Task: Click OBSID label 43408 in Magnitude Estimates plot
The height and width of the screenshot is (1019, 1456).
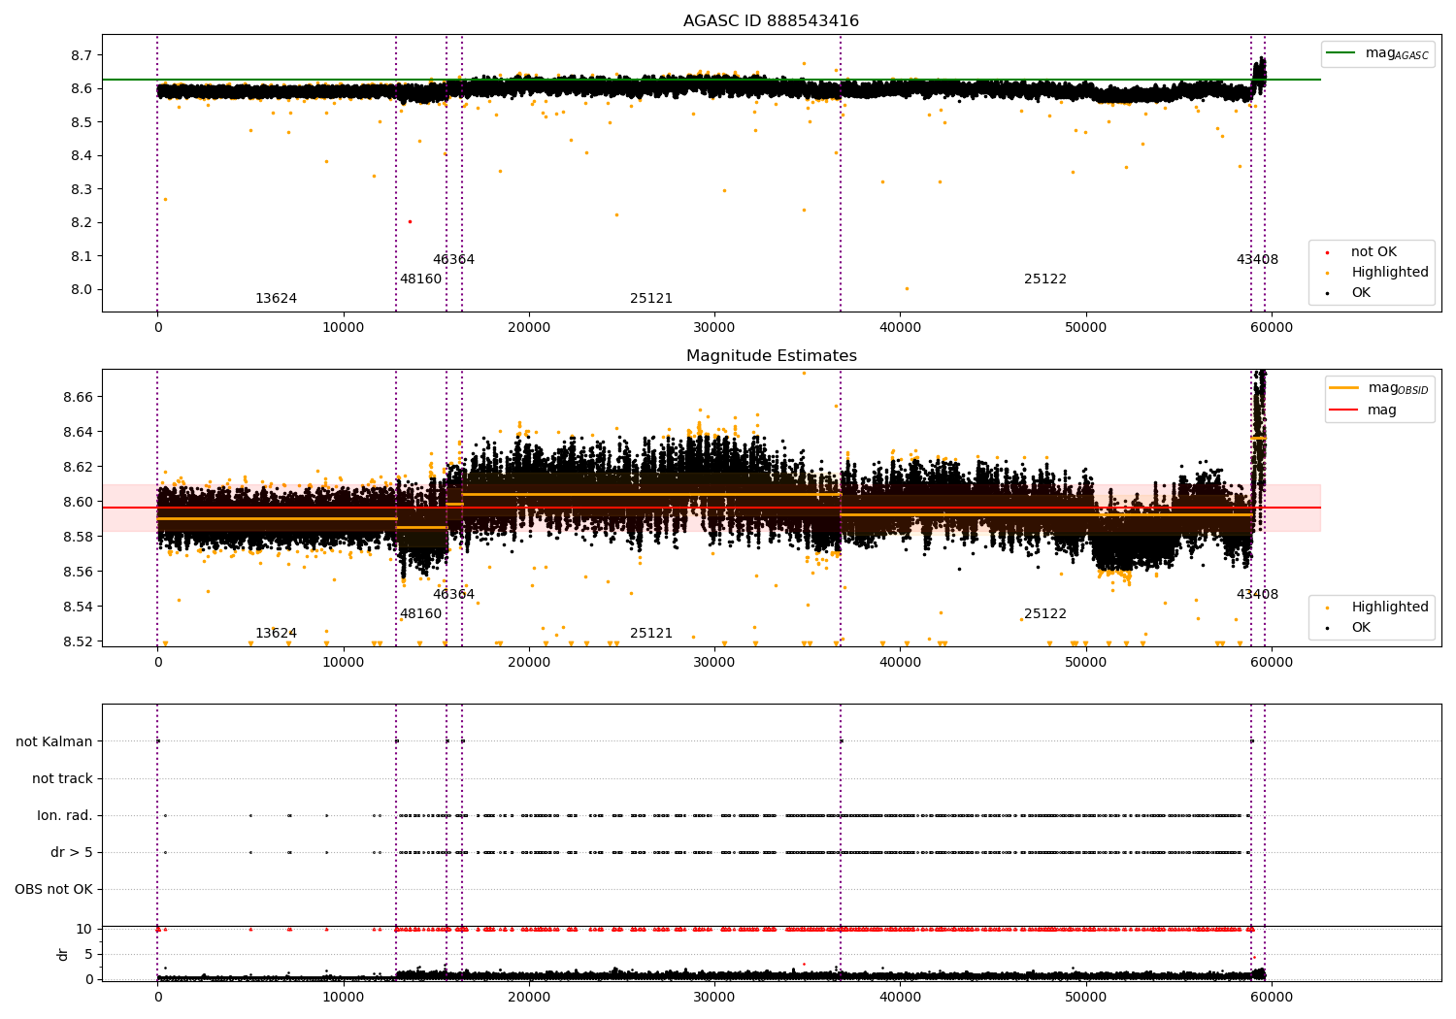Action: pos(1257,595)
